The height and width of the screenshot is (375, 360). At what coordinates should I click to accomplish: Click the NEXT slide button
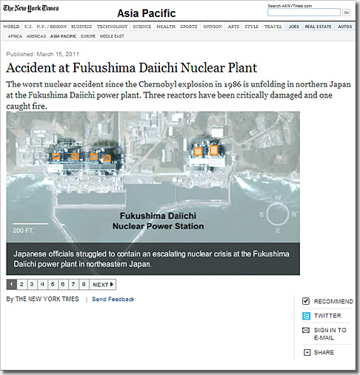103,285
